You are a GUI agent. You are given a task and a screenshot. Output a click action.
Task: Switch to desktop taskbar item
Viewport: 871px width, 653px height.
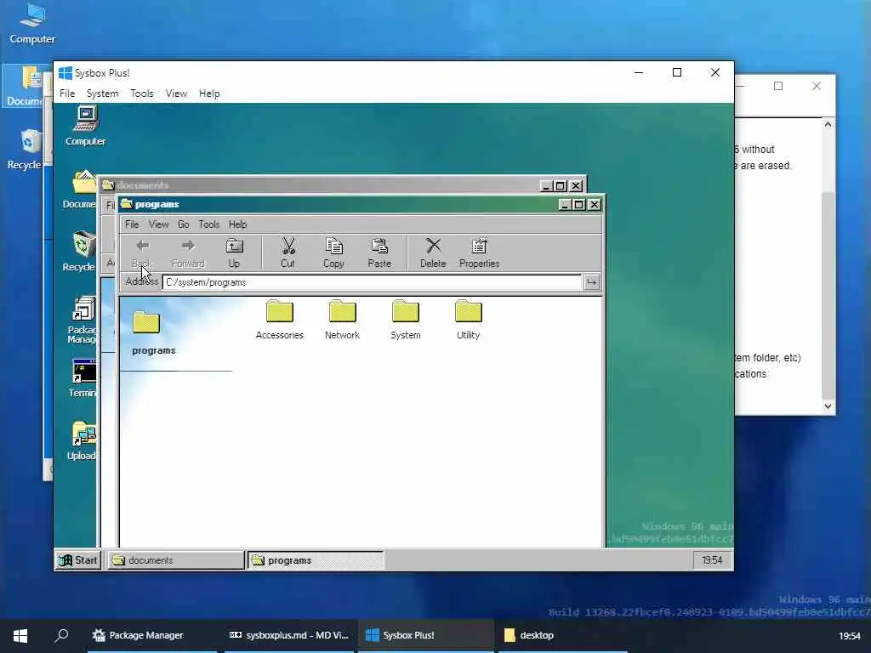pos(562,635)
